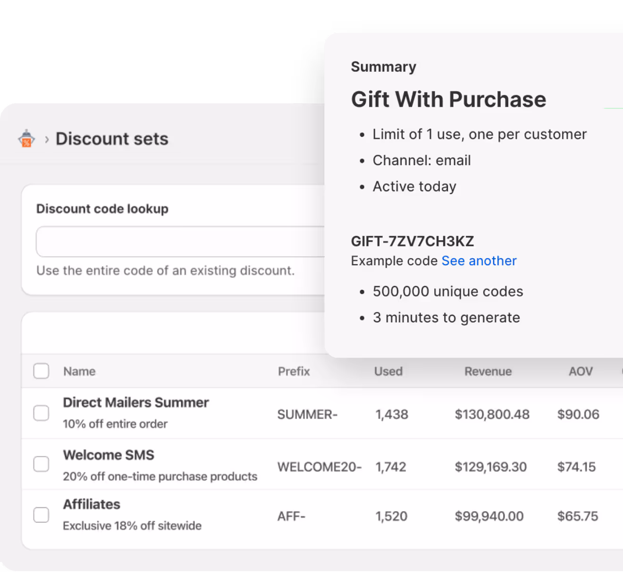Toggle the select-all checkbox in table header
This screenshot has height=572, width=623.
point(41,371)
